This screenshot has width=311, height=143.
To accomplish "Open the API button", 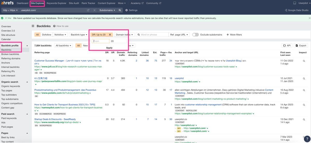I will click(287, 45).
